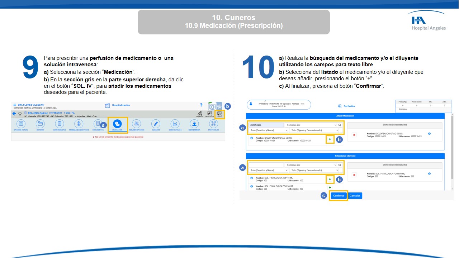Viewport: 459px width, 258px height.
Task: Click search magnifier in Añadir Medicación
Action: (340, 125)
